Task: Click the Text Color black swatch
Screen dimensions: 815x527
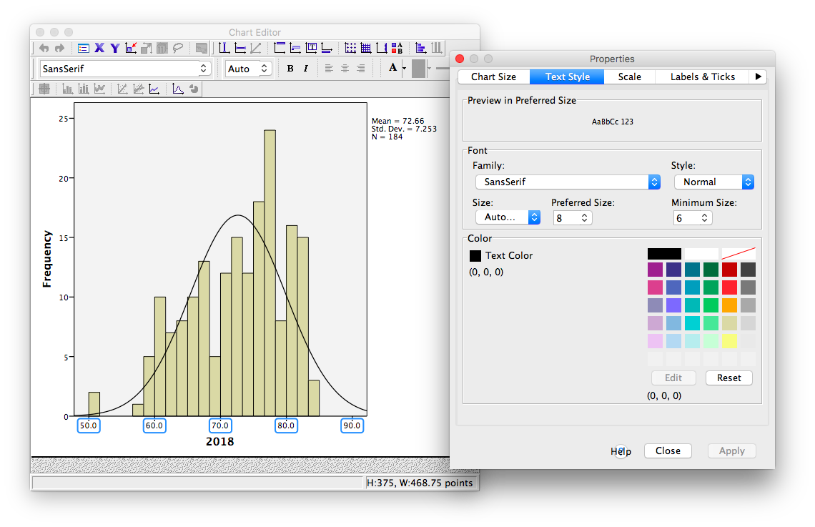Action: tap(475, 256)
